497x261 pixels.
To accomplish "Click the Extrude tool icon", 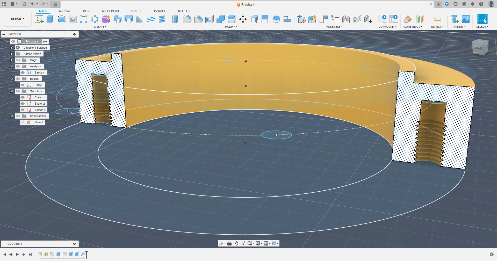I will pyautogui.click(x=51, y=19).
